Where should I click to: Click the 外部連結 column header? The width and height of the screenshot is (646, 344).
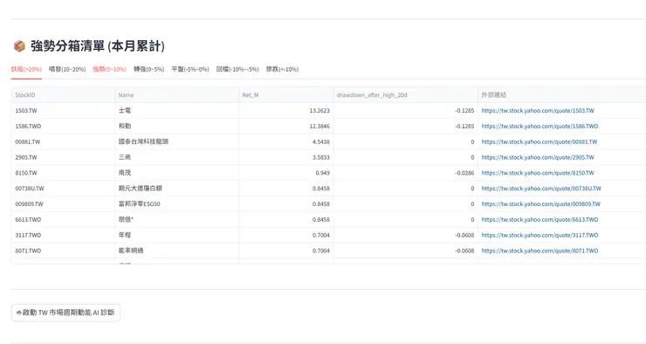point(562,95)
